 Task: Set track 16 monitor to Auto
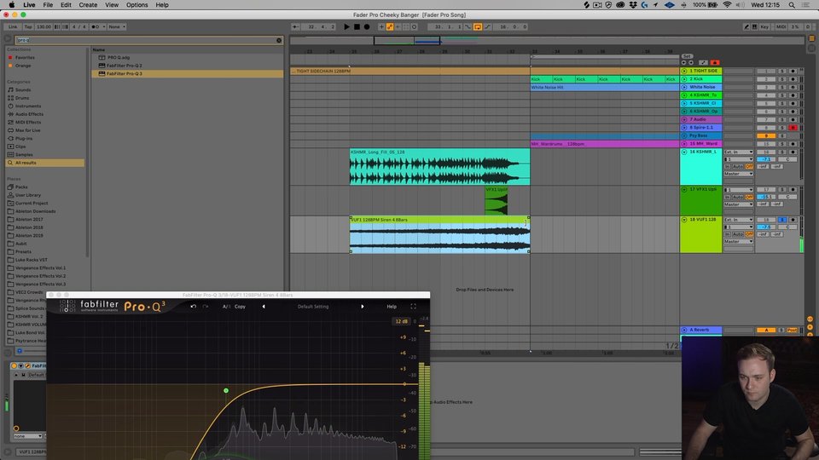[x=737, y=166]
